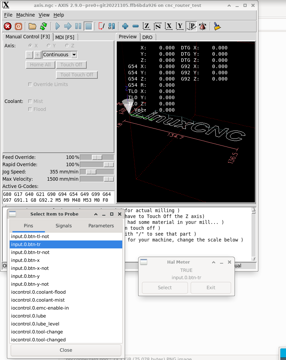Toggle optional stop M1 icon
This screenshot has width=286, height=360.
(112, 26)
